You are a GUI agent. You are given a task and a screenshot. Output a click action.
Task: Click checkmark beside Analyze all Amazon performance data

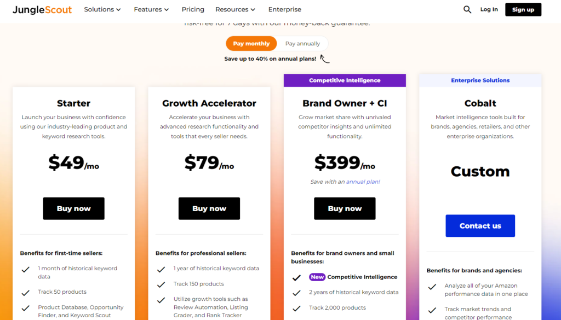point(432,287)
